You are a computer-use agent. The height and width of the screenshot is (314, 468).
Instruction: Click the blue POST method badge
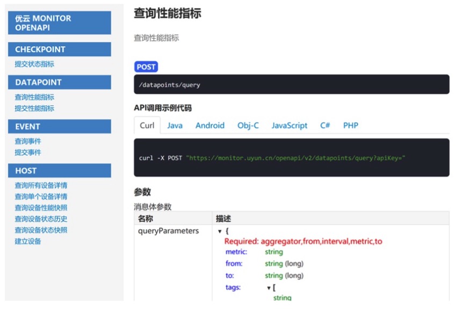(x=146, y=67)
